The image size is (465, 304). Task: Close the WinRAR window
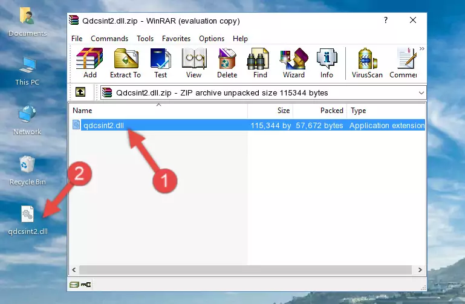[x=413, y=20]
